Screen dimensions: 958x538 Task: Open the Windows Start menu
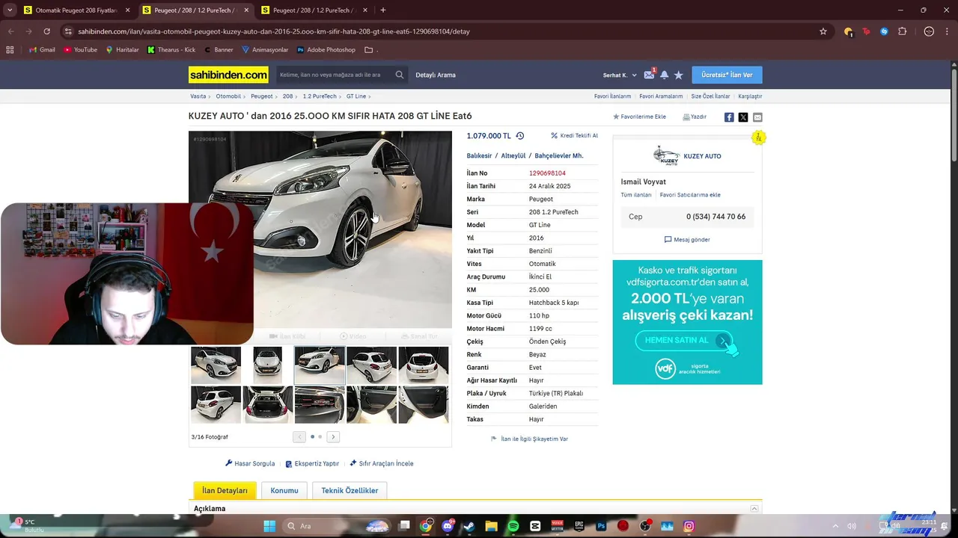269,526
